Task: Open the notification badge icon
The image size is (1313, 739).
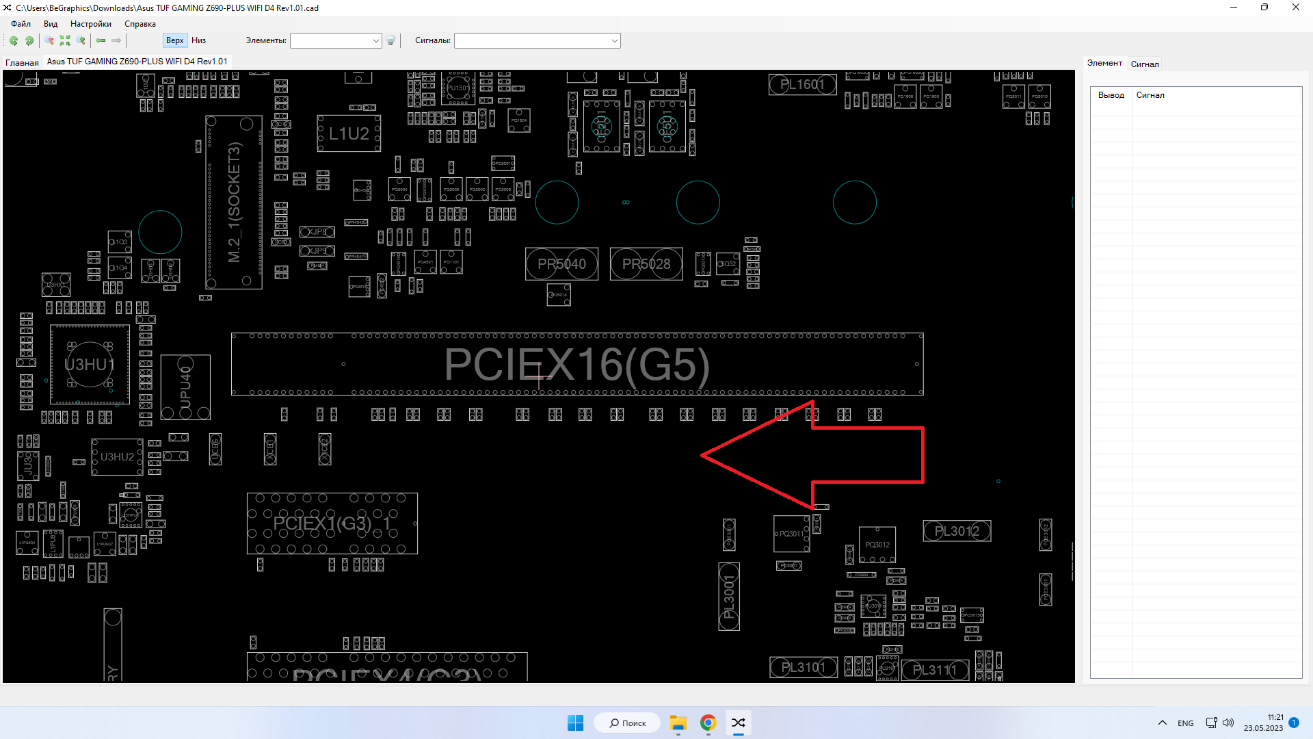Action: pos(1294,723)
